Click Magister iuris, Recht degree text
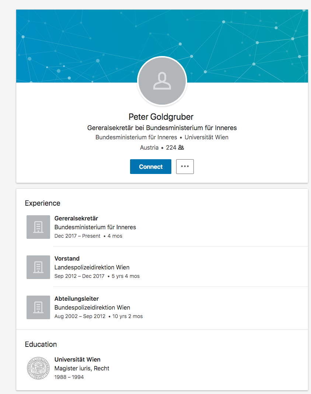The width and height of the screenshot is (311, 394). pyautogui.click(x=82, y=368)
